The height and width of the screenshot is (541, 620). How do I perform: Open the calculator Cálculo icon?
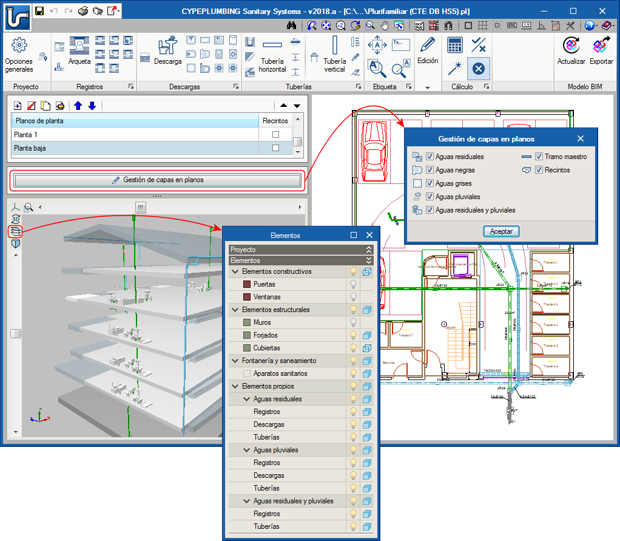click(x=455, y=45)
